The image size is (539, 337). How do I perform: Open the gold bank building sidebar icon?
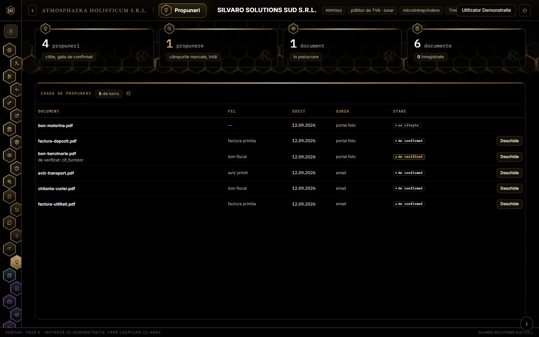[9, 129]
